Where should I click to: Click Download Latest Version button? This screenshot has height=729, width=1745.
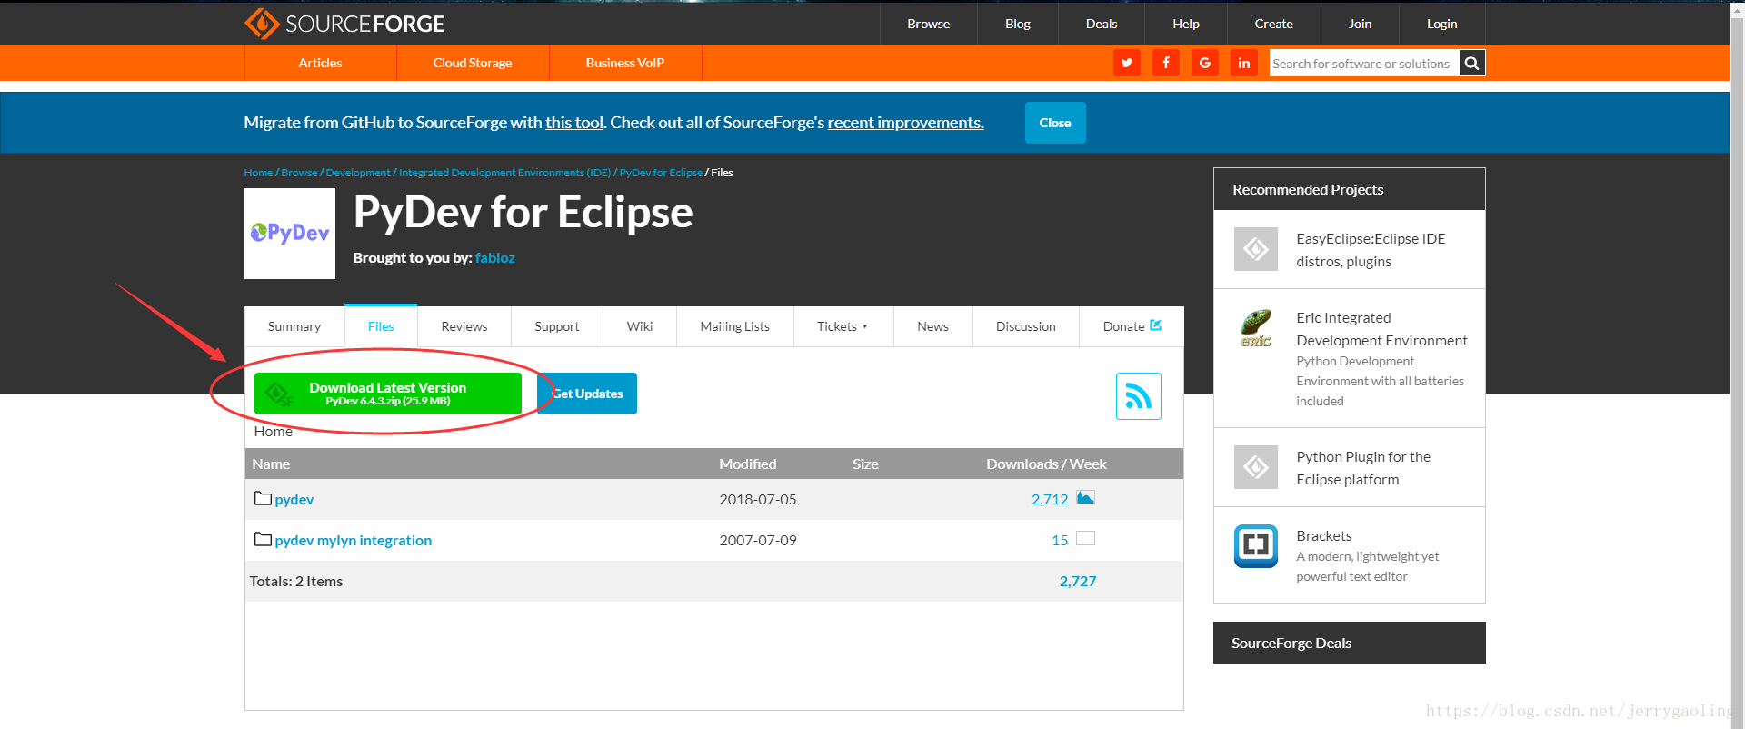[x=388, y=394]
